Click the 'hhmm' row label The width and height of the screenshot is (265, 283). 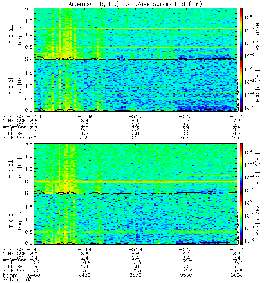[10, 275]
